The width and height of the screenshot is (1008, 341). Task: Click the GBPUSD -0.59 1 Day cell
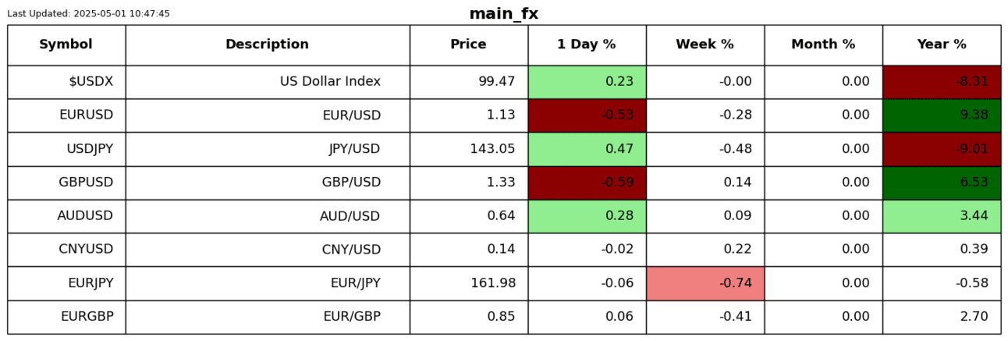(586, 182)
